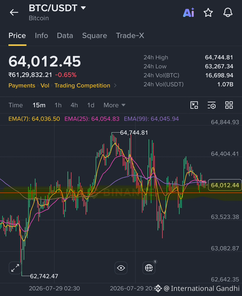
Task: Tap the EMA(25) indicator value
Action: click(x=92, y=119)
